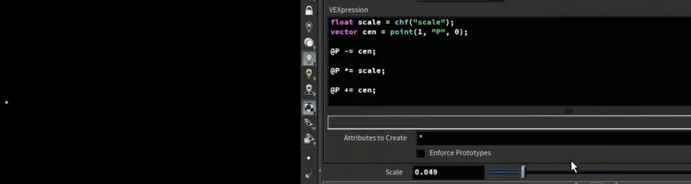Screen dimensions: 691x184
Task: Click the empty bar below the code editor
Action: point(509,123)
